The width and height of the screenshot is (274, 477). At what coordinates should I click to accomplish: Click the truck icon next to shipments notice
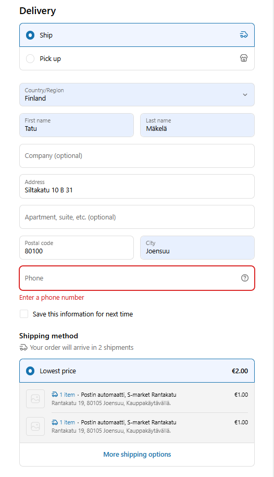(23, 347)
